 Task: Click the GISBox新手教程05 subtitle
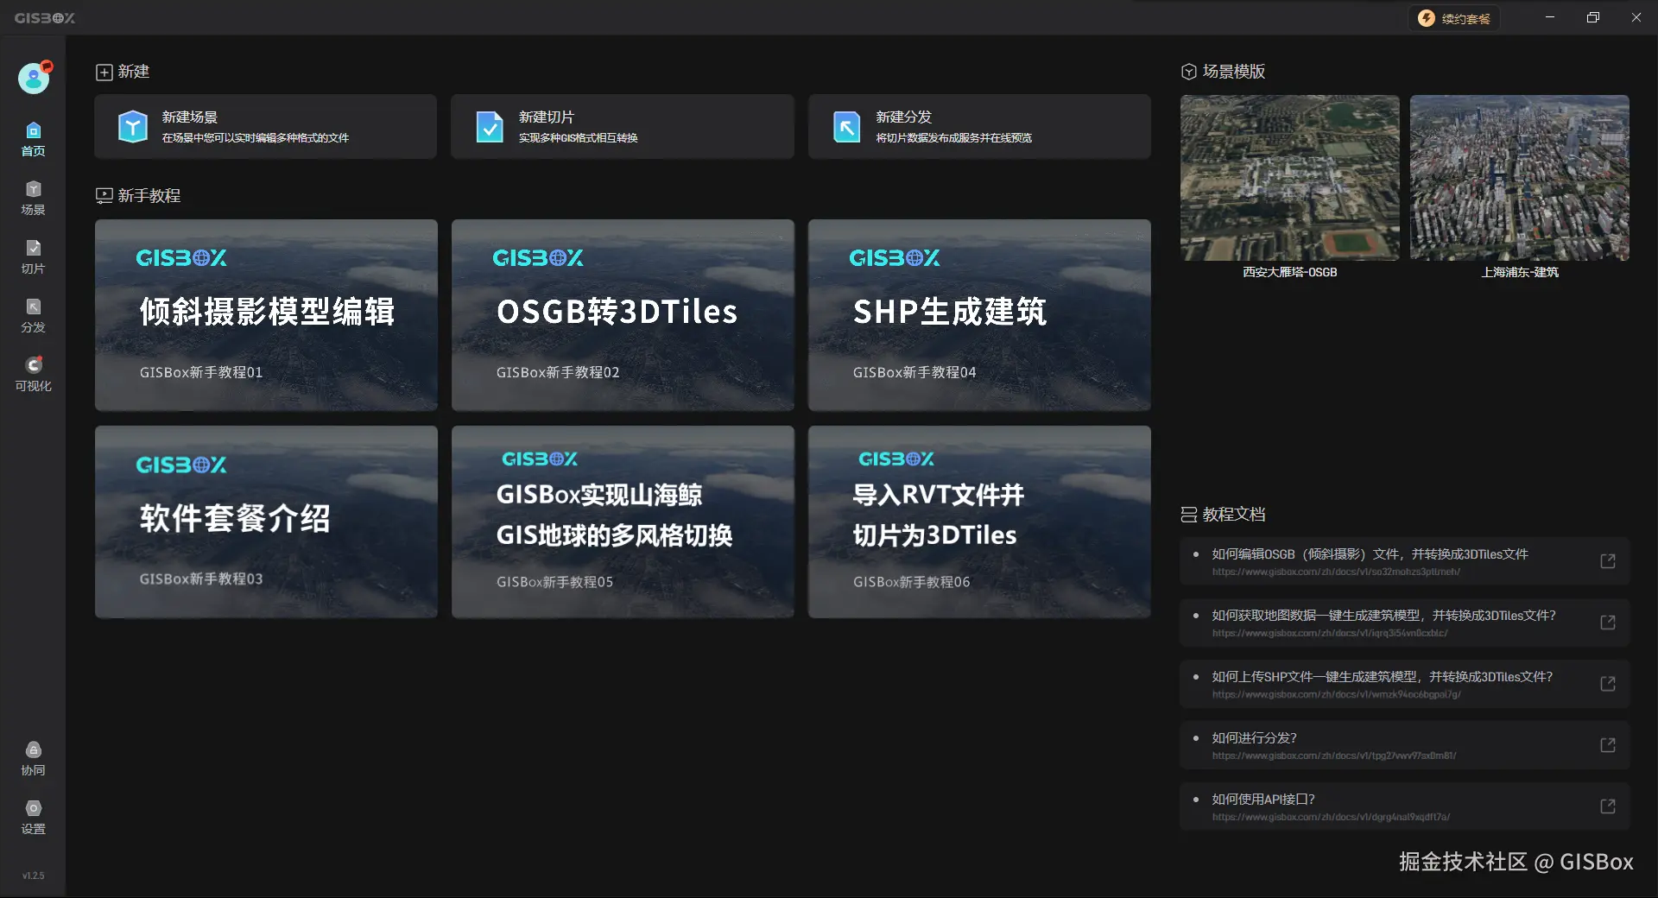click(x=554, y=582)
